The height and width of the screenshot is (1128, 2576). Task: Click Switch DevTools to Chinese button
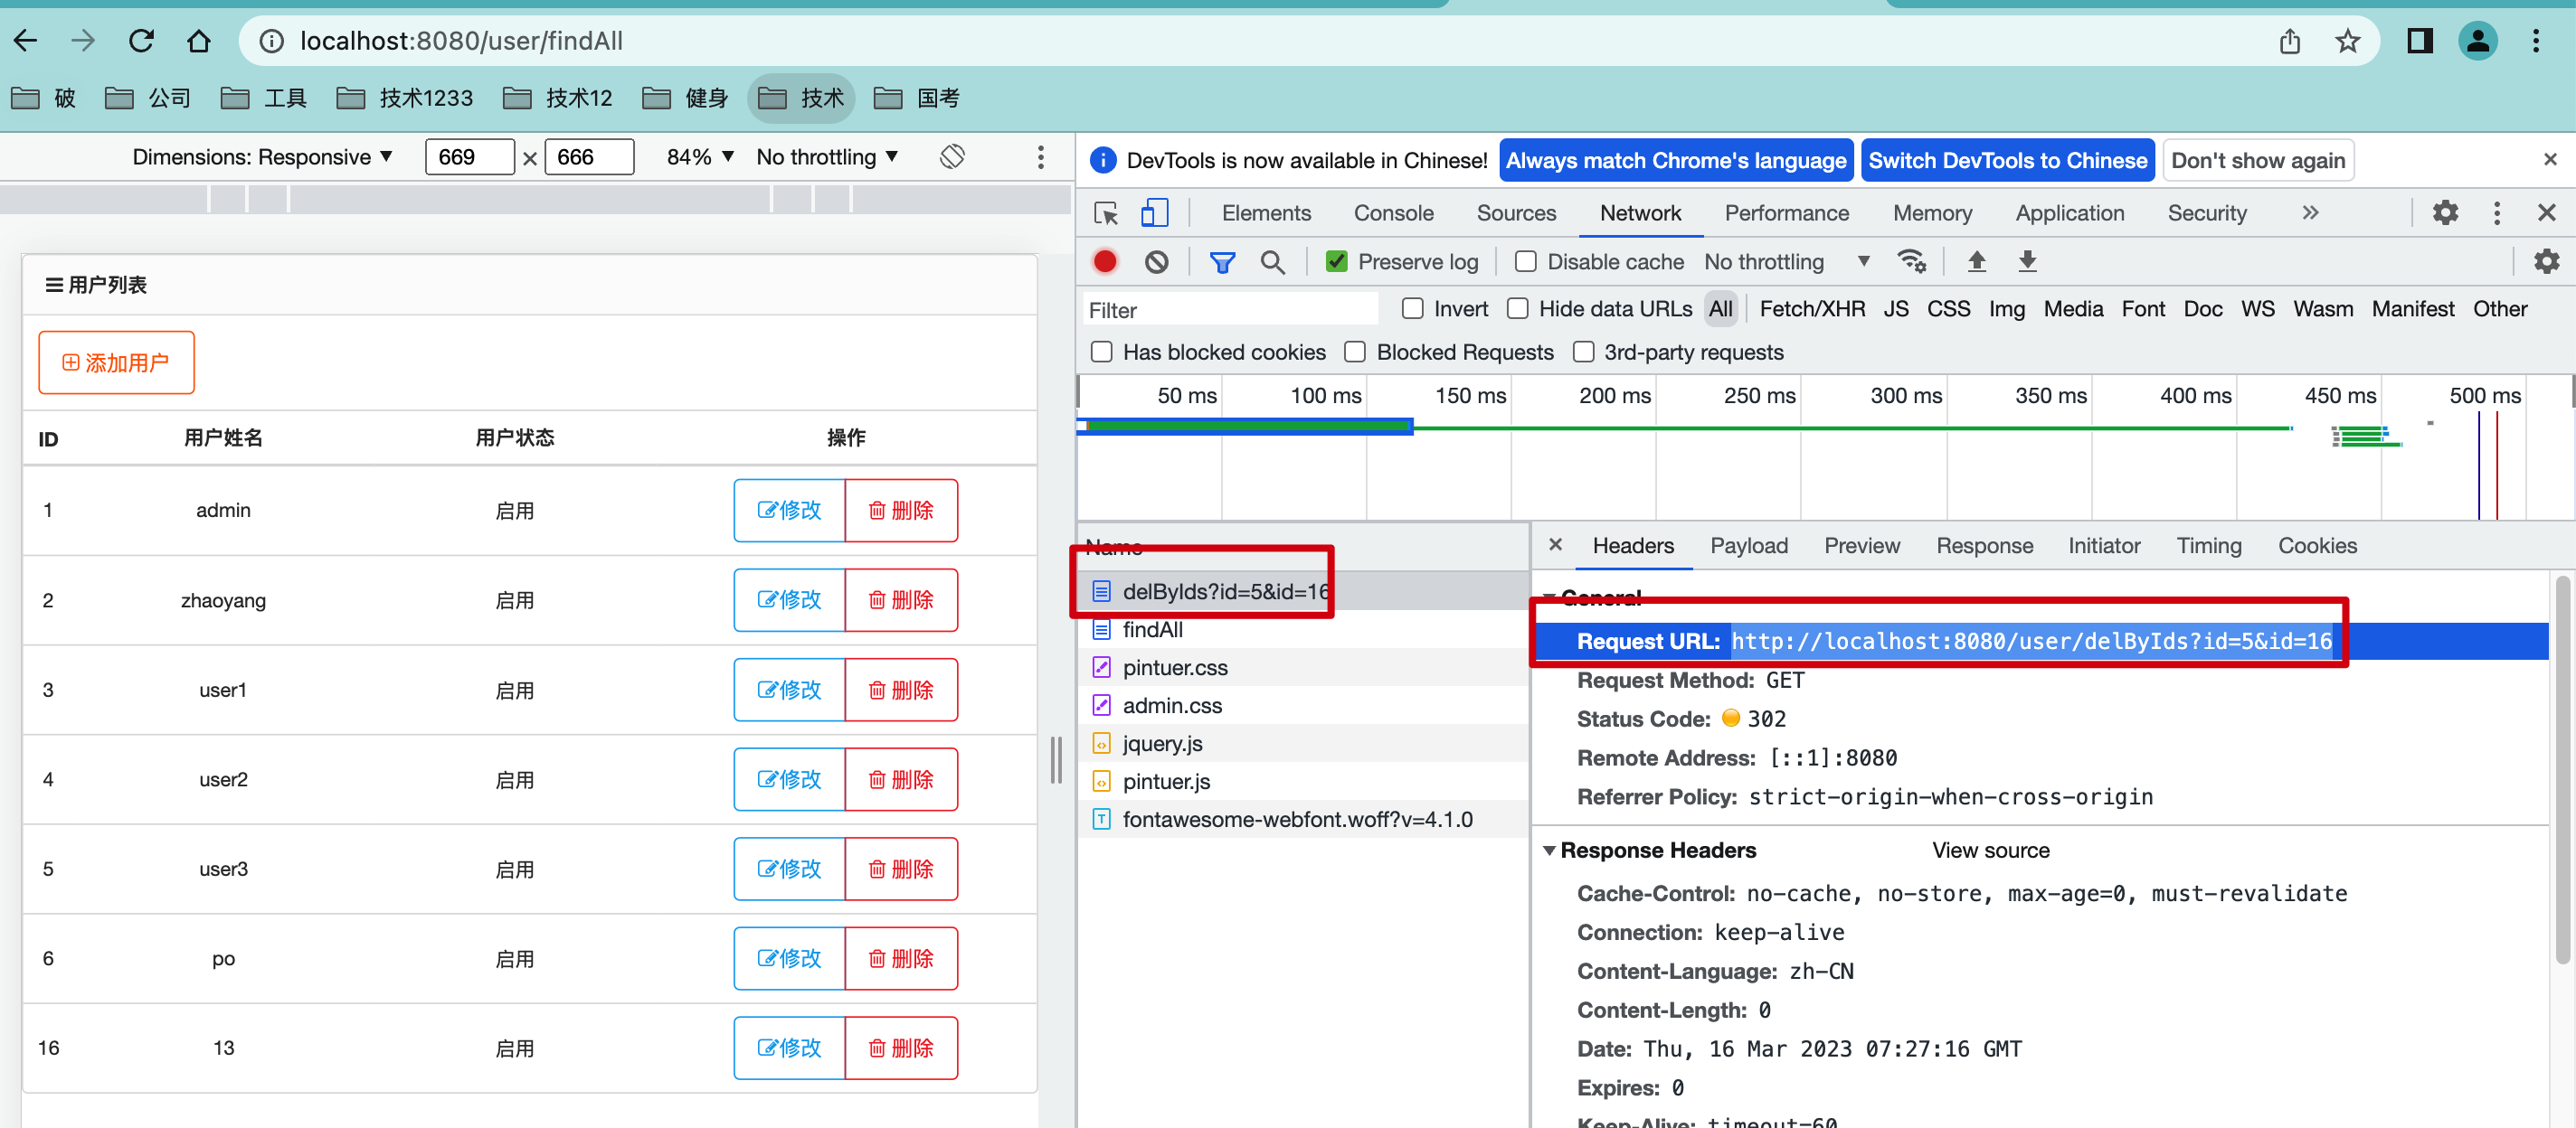[2007, 161]
